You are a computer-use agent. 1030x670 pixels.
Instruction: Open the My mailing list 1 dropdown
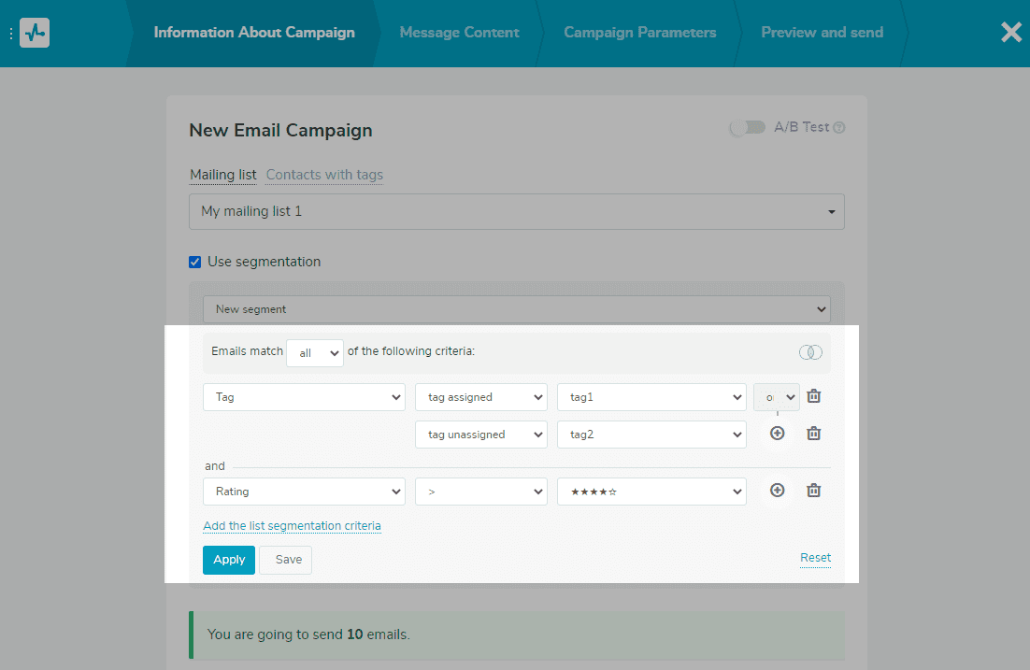coord(516,212)
